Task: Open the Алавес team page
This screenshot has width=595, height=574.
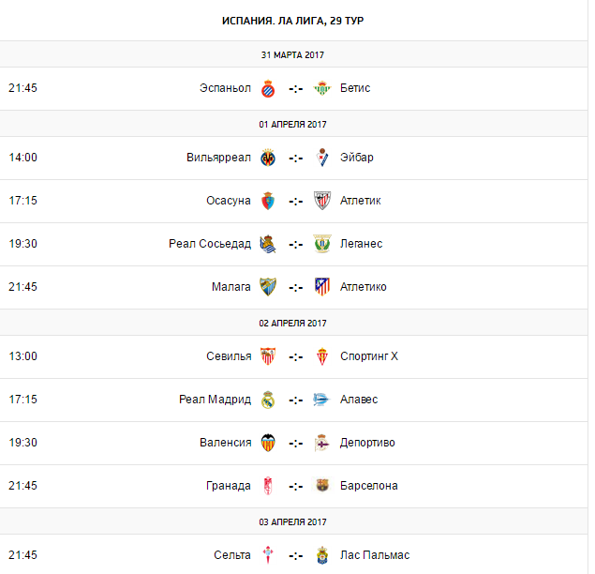Action: [x=359, y=400]
